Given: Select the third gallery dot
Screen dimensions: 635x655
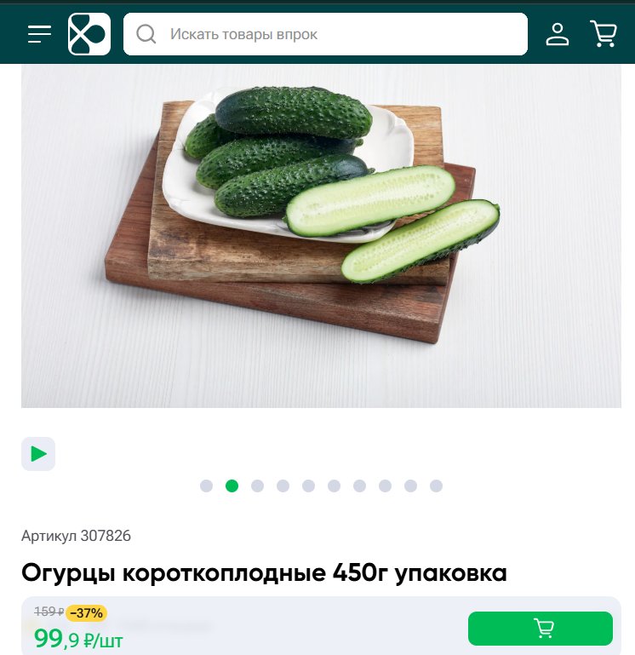Looking at the screenshot, I should click(257, 486).
